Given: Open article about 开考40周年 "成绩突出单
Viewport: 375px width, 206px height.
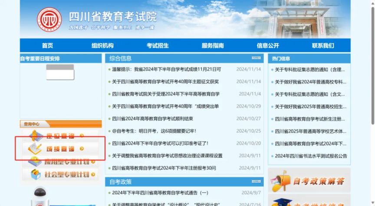Looking at the screenshot, I should coord(165,106).
